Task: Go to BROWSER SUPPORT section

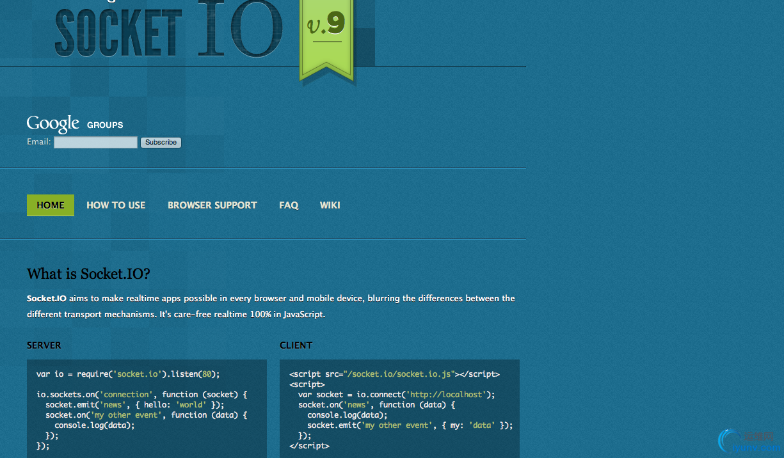Action: point(212,205)
